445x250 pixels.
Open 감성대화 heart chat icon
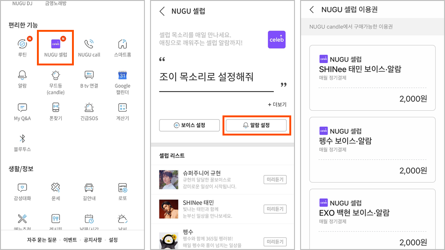pos(22,187)
